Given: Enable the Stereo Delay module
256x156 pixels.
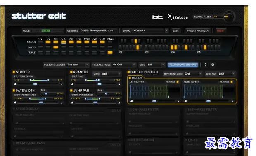Looking at the screenshot, I should click(14, 109).
